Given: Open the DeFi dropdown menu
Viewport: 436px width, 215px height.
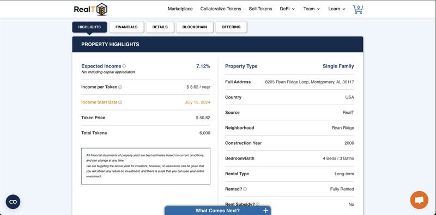Looking at the screenshot, I should [x=288, y=9].
